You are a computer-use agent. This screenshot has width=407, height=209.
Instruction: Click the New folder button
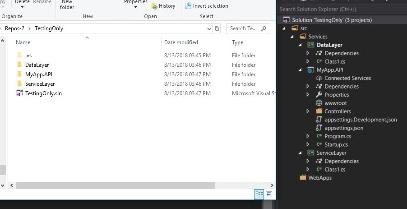(67, 5)
